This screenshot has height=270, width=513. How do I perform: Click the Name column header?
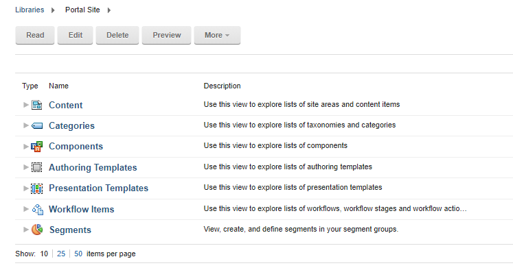(58, 86)
